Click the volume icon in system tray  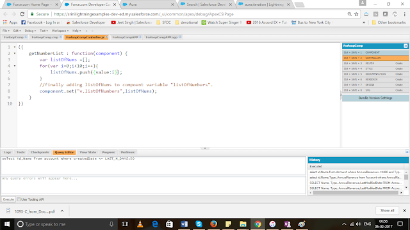tap(359, 224)
